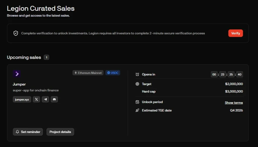258x147 pixels.
Task: Click the bell icon in Set reminder
Action: click(x=17, y=132)
